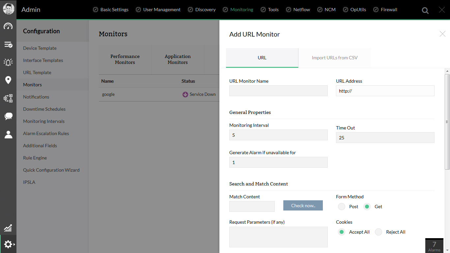Open the settings gear icon in sidebar

point(8,244)
